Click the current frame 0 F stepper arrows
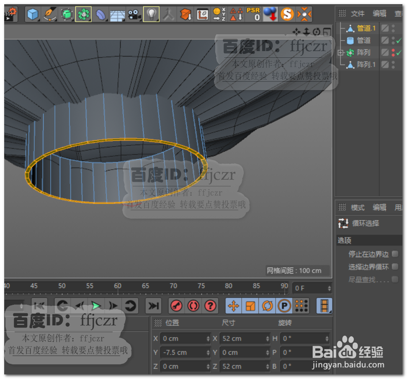The height and width of the screenshot is (379, 407). pos(329,289)
